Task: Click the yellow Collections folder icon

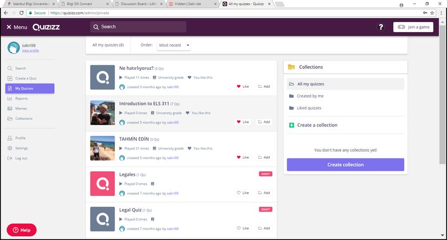Action: coord(291,67)
